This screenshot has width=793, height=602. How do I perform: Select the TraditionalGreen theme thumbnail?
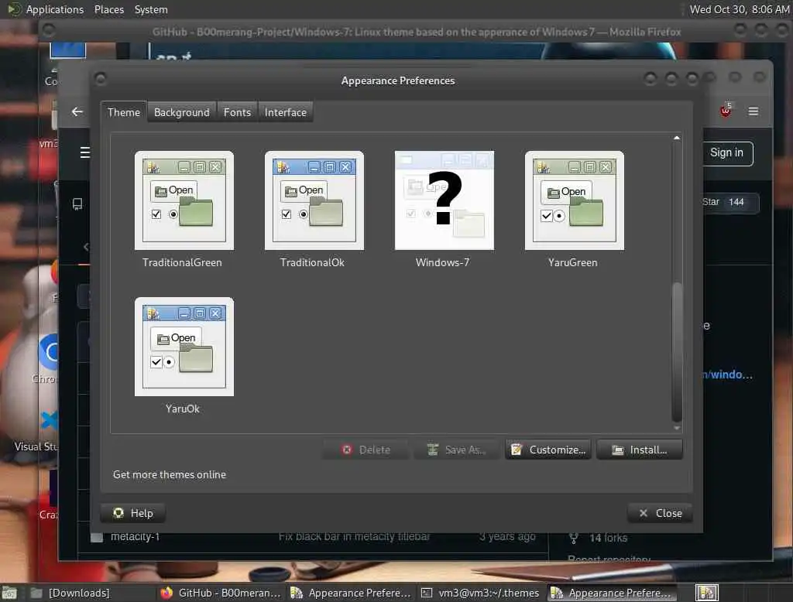(x=184, y=200)
